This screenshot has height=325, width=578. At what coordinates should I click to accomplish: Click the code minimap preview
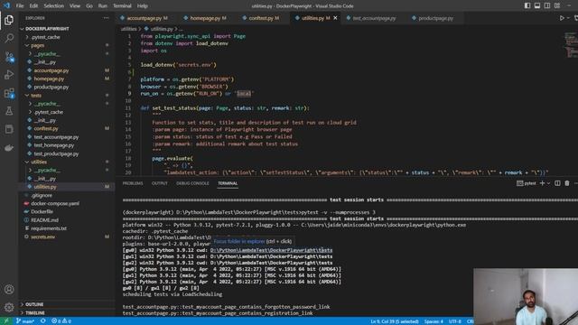tap(571, 45)
